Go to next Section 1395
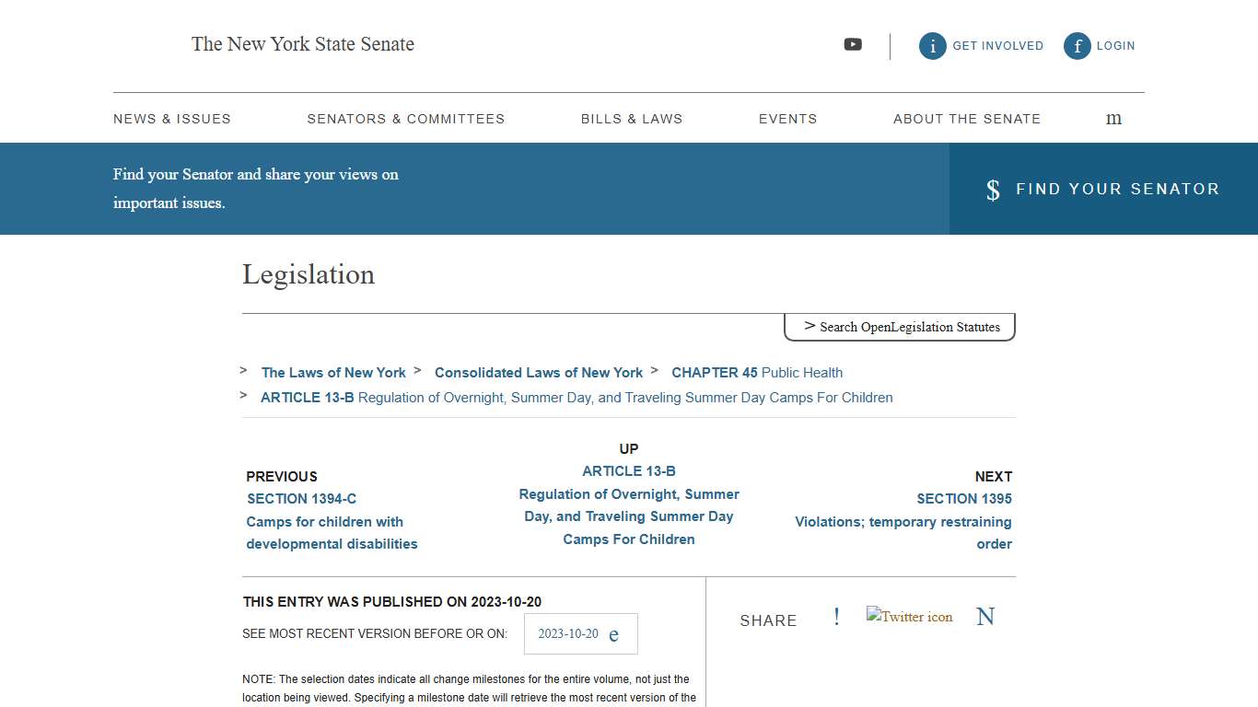1258x707 pixels. click(964, 498)
